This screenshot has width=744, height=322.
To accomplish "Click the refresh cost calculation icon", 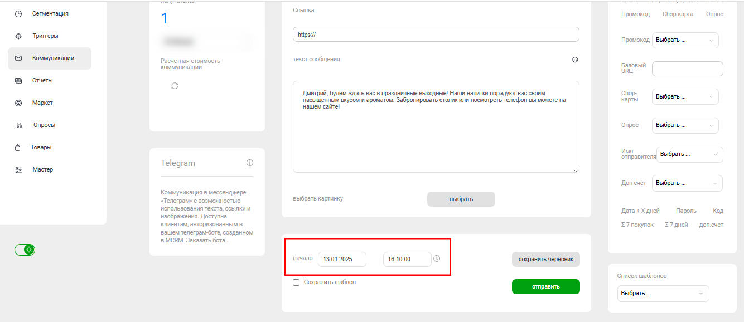I will tap(175, 86).
